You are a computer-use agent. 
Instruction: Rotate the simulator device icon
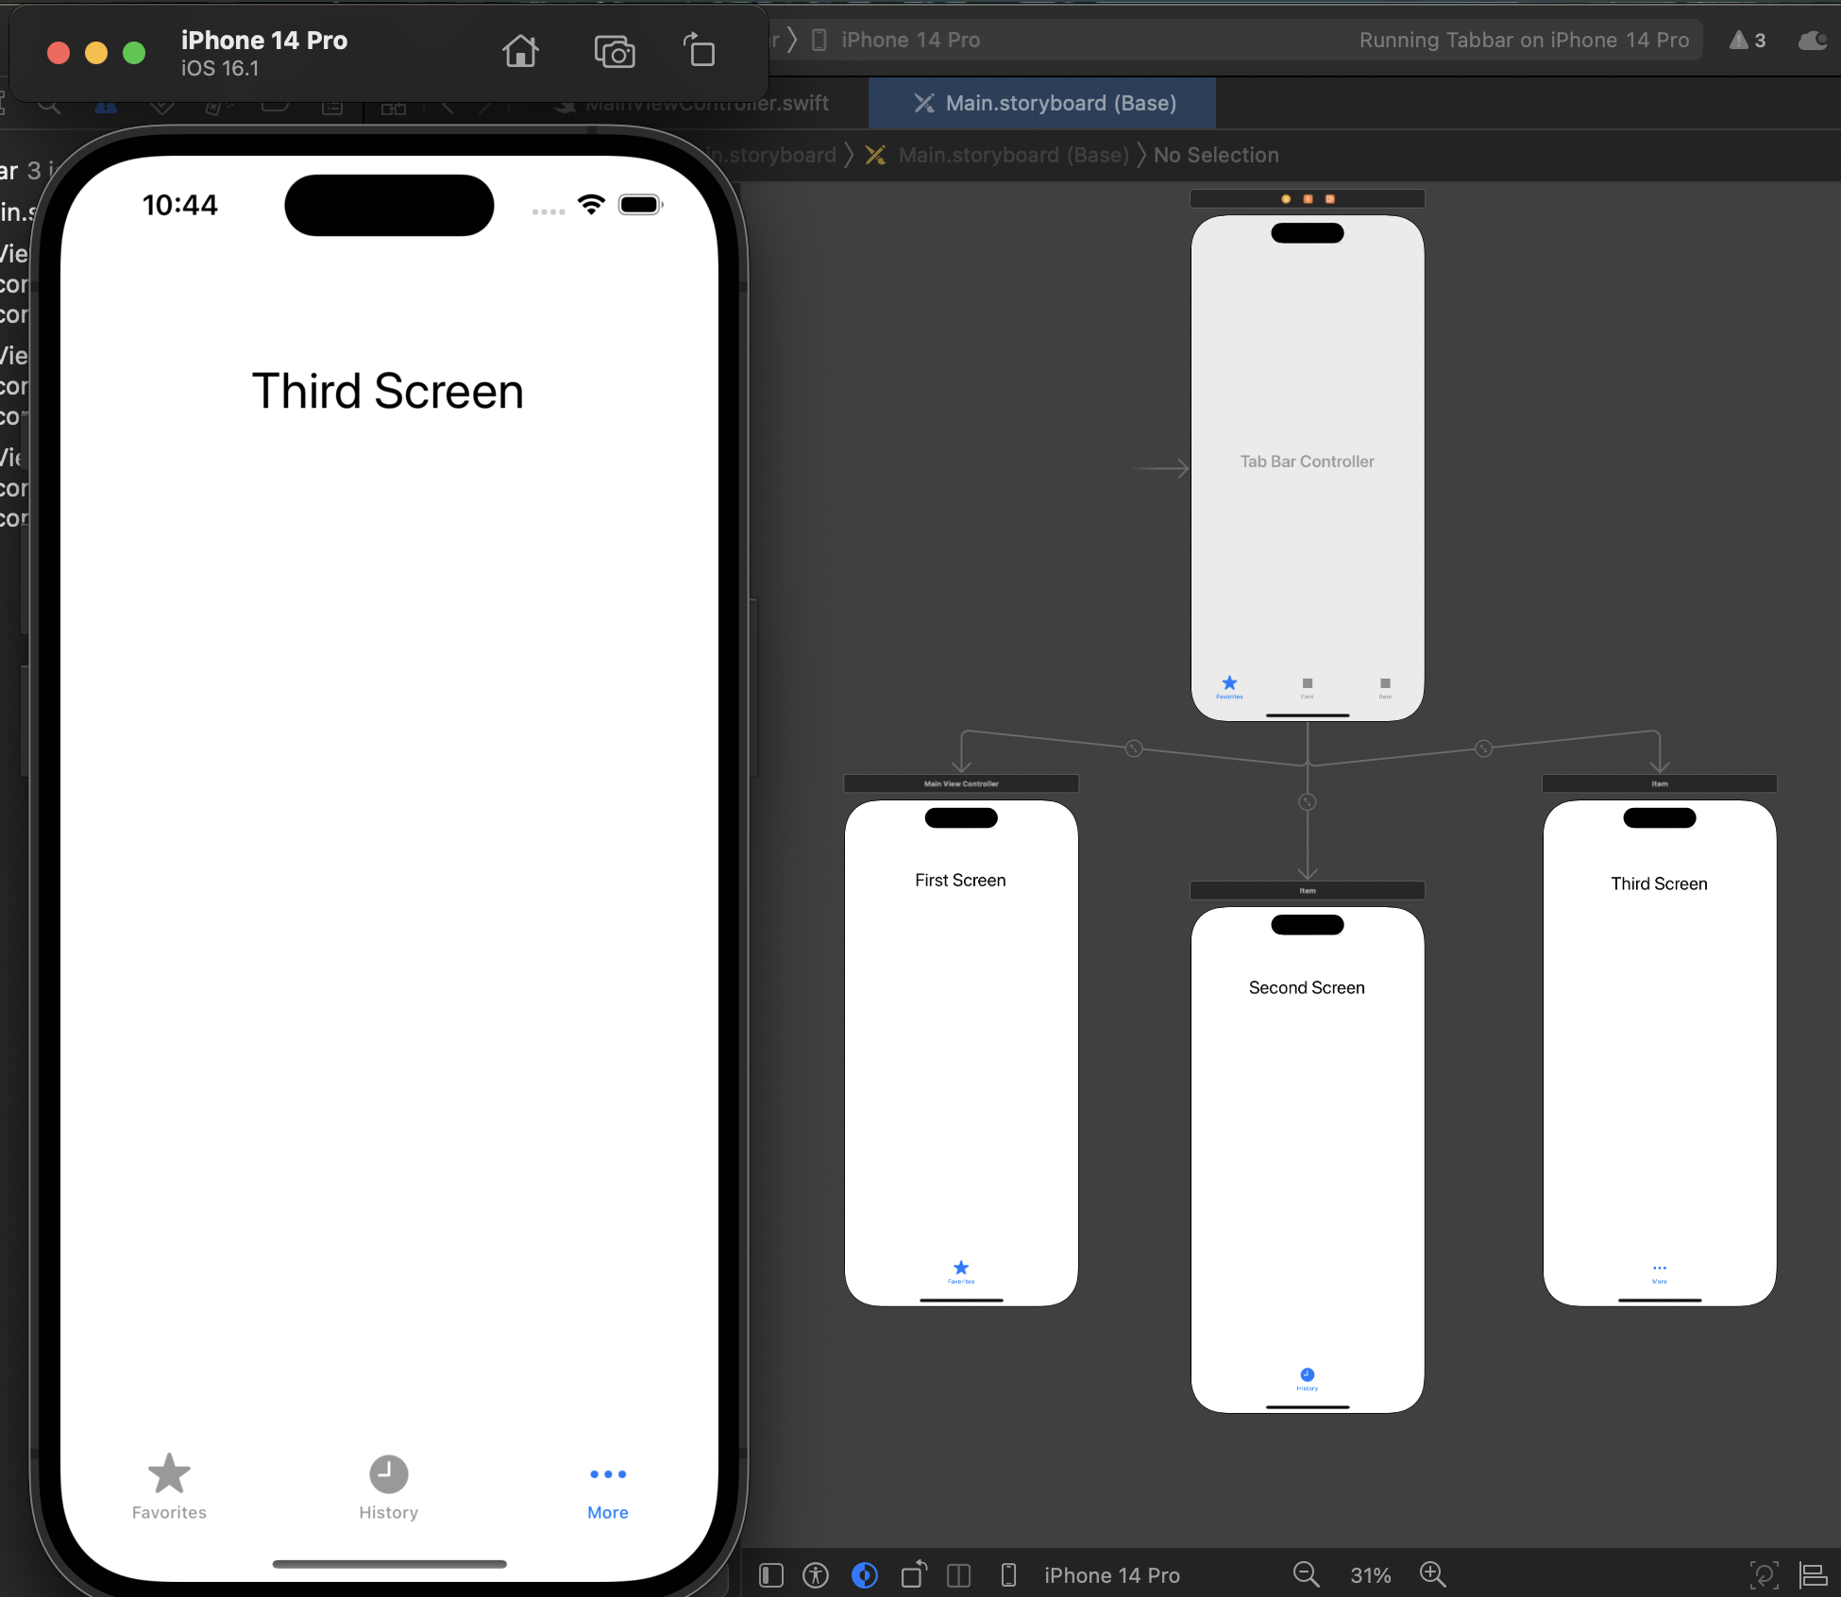pyautogui.click(x=699, y=51)
